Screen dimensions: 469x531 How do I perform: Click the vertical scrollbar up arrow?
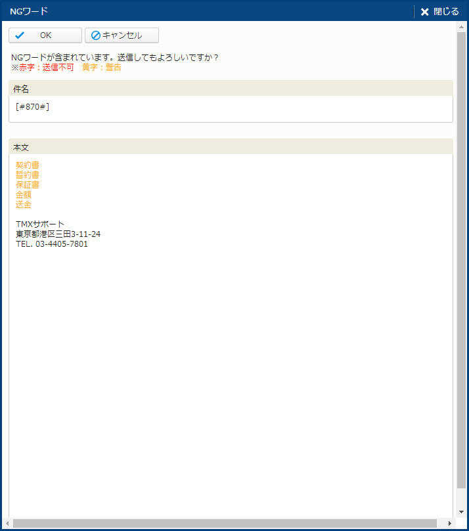tap(461, 28)
